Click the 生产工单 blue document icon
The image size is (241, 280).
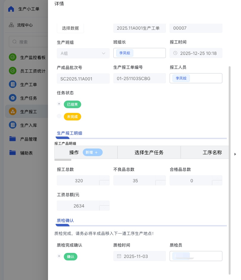pos(13,85)
